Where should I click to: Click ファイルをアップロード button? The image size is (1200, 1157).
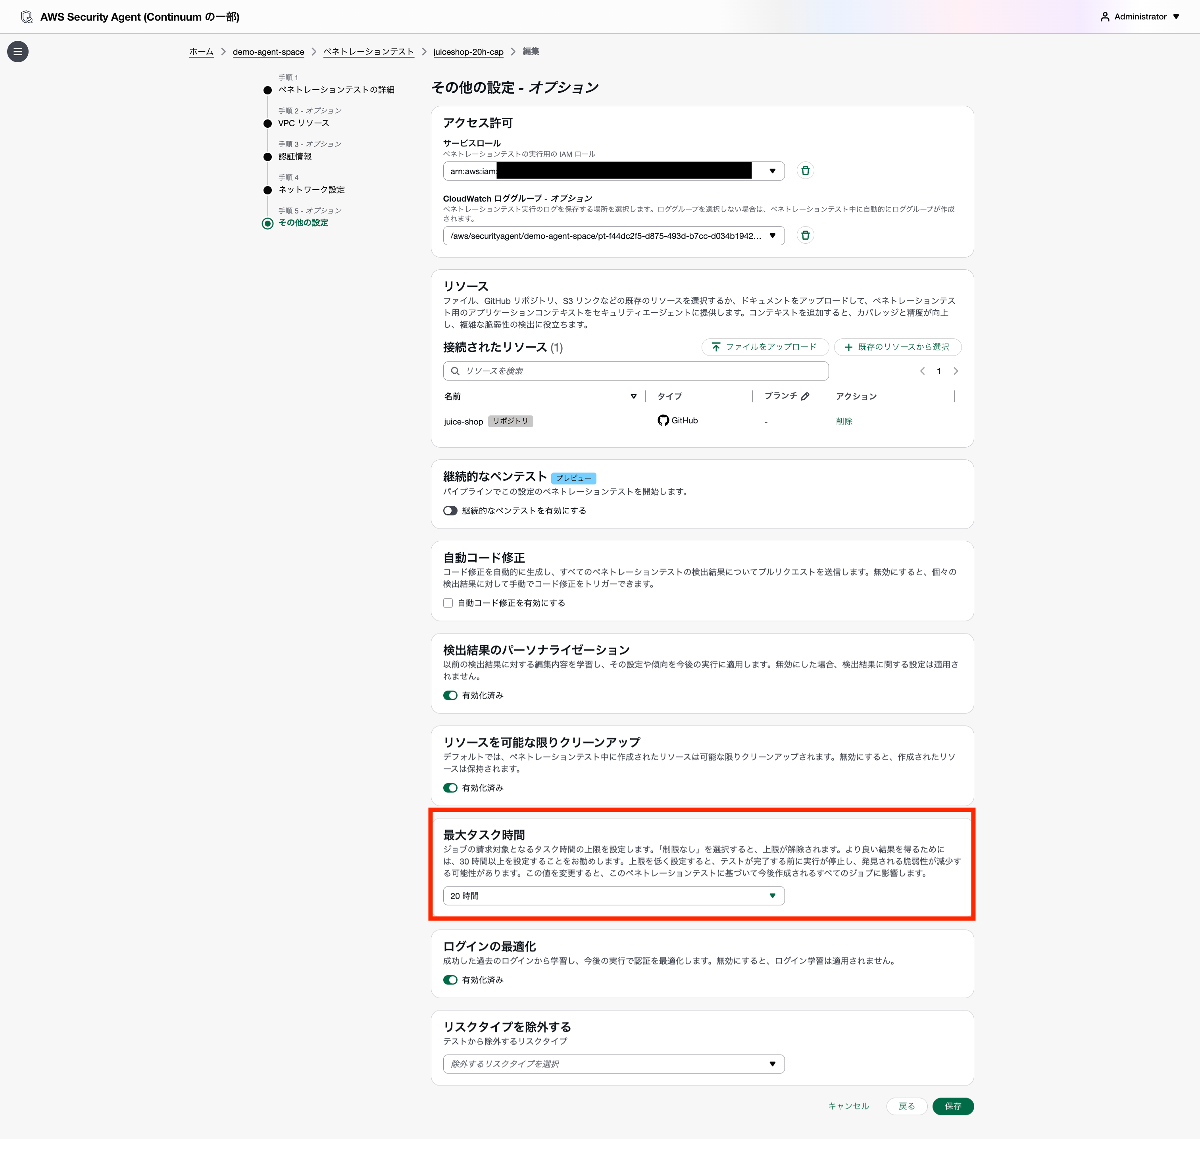pos(765,347)
